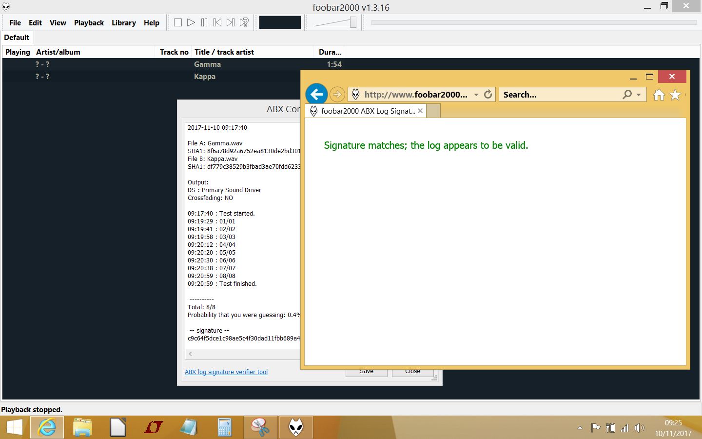Viewport: 702px width, 439px height.
Task: Click the File A: Gamma.wav log line
Action: coord(215,143)
